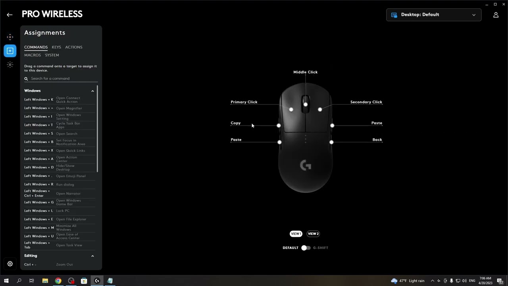
Task: Select the Secondary Click button node on mouse
Action: [320, 109]
